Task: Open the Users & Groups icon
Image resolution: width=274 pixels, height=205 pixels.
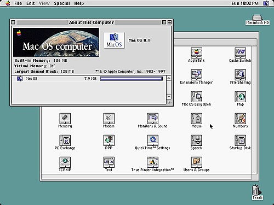Action: coord(196,162)
